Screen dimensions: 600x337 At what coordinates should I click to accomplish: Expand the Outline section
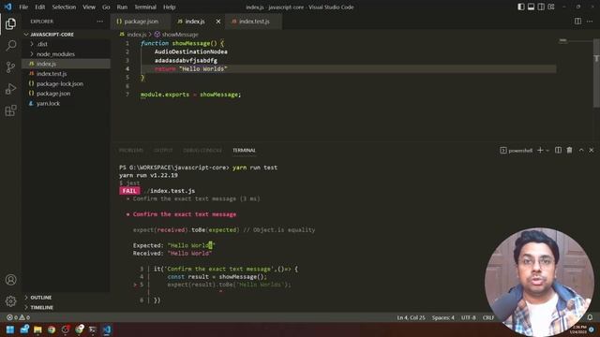click(67, 298)
